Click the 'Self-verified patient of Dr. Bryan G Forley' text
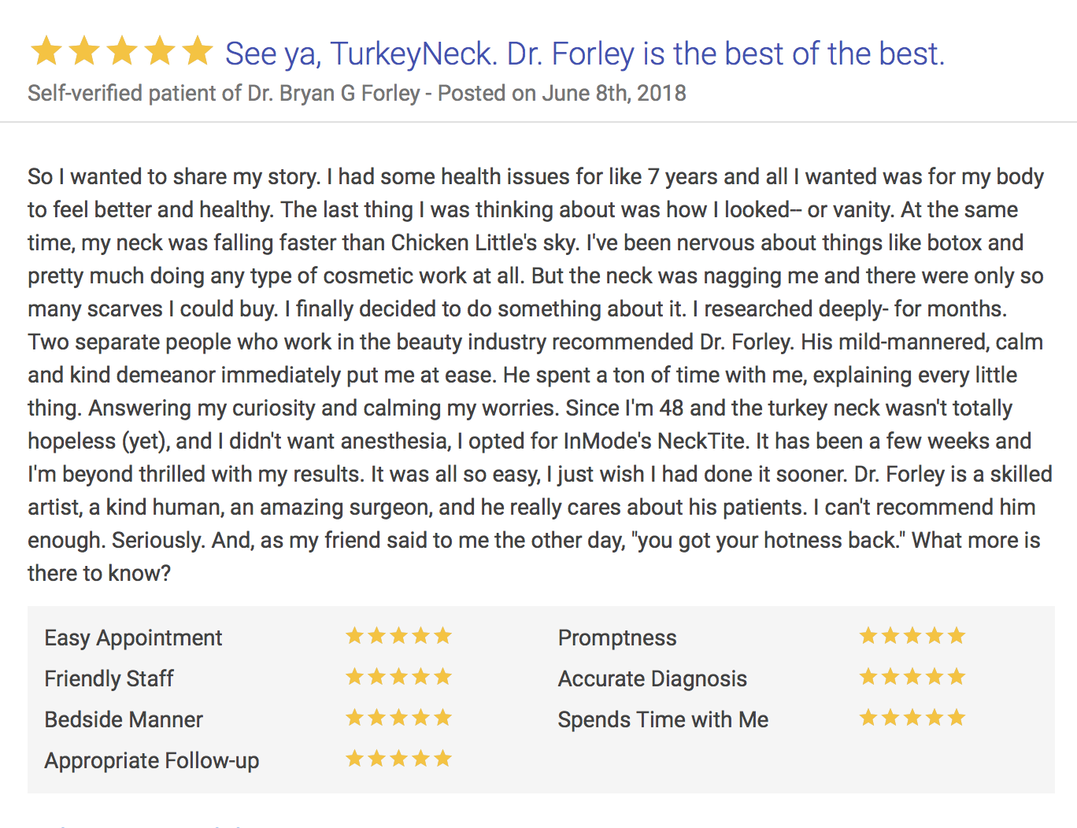Screen dimensions: 1077x828 point(224,94)
